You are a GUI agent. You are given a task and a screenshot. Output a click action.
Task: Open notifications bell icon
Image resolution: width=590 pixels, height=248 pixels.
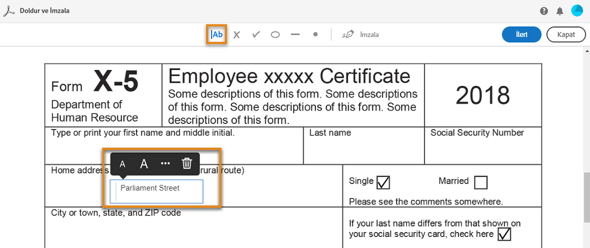point(560,11)
